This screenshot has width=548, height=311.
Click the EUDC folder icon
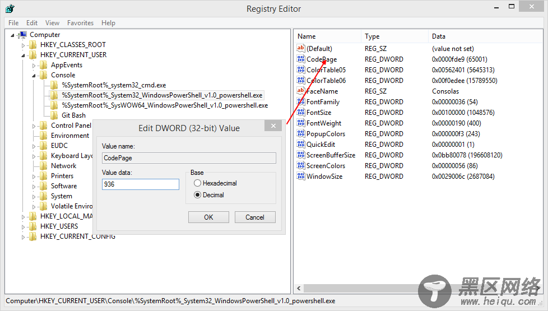point(44,146)
